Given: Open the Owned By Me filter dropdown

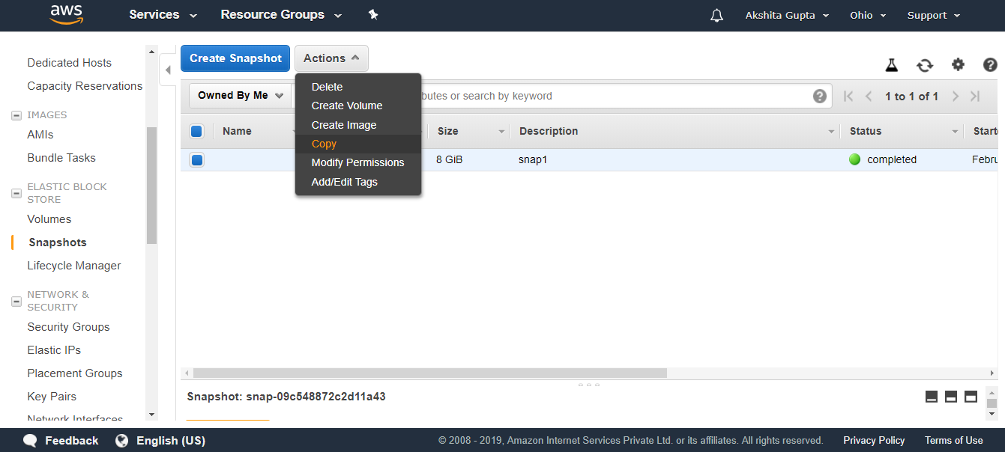Looking at the screenshot, I should (240, 95).
